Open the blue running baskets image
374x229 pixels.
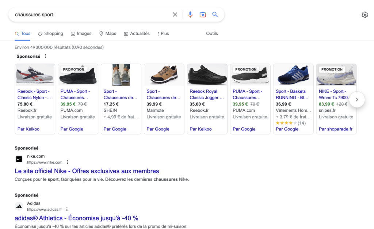[x=293, y=75]
